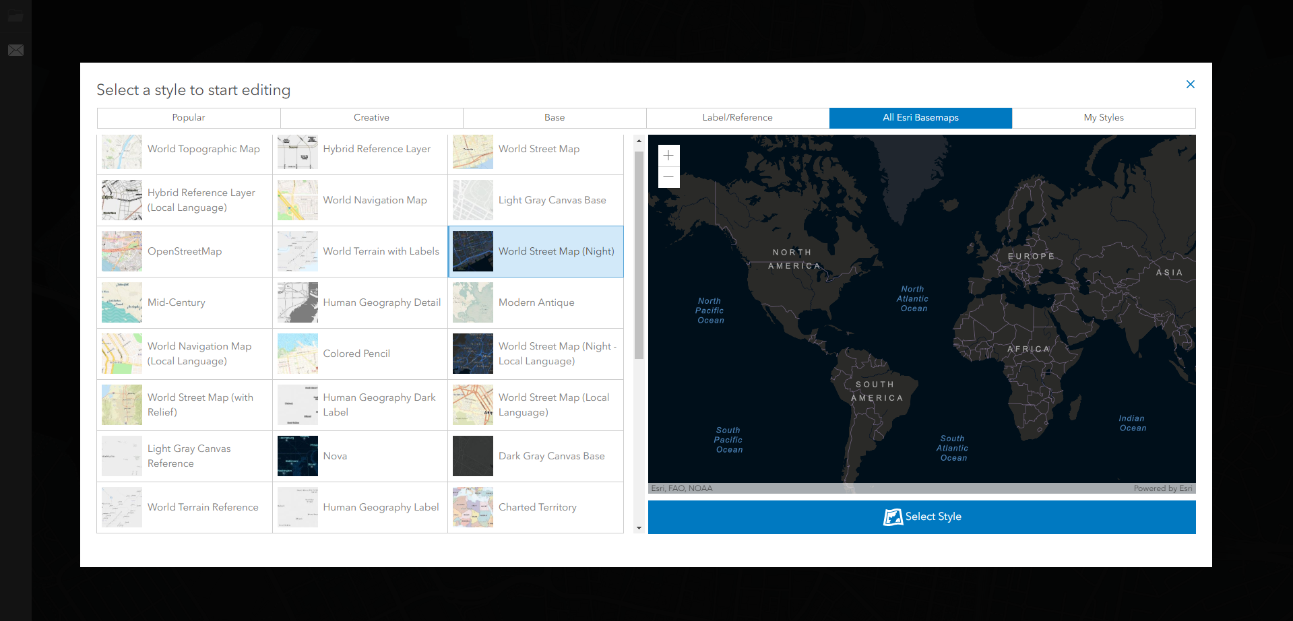The image size is (1293, 621).
Task: Click the Light Gray Canvas Base thumbnail
Action: click(x=473, y=200)
